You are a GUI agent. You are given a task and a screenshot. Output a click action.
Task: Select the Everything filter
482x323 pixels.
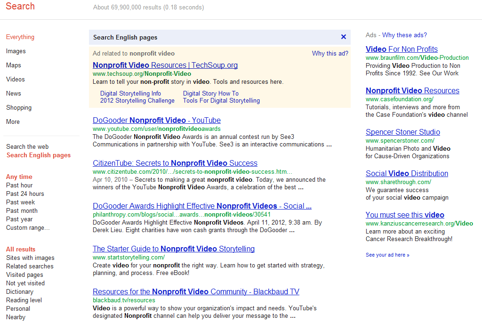pyautogui.click(x=19, y=37)
